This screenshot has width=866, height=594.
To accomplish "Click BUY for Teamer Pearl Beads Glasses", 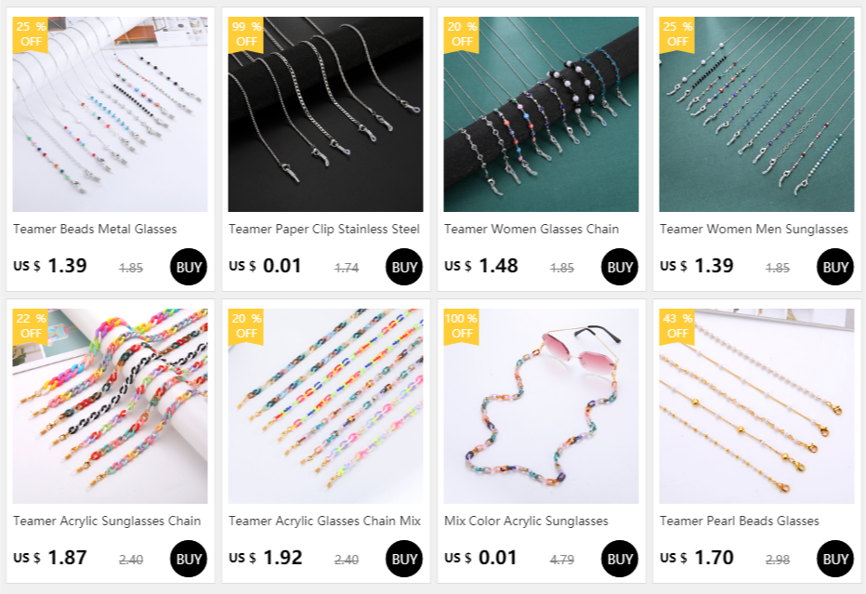I will (x=834, y=559).
